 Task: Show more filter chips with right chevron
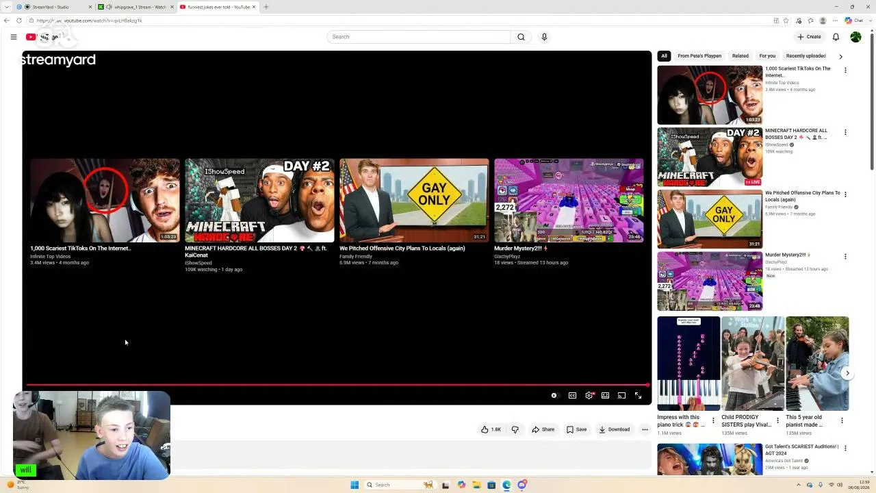(x=840, y=56)
